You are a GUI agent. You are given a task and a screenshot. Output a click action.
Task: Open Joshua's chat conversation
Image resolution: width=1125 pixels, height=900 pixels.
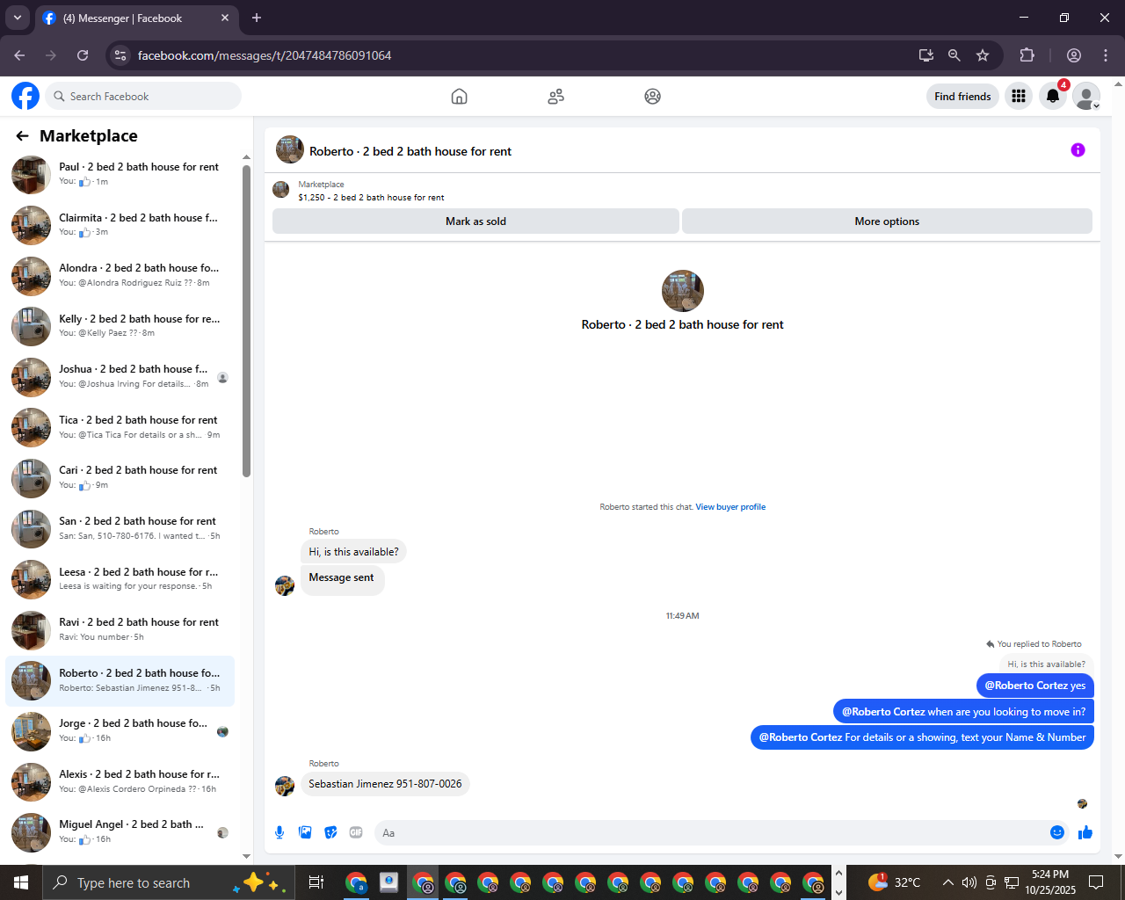tap(120, 377)
